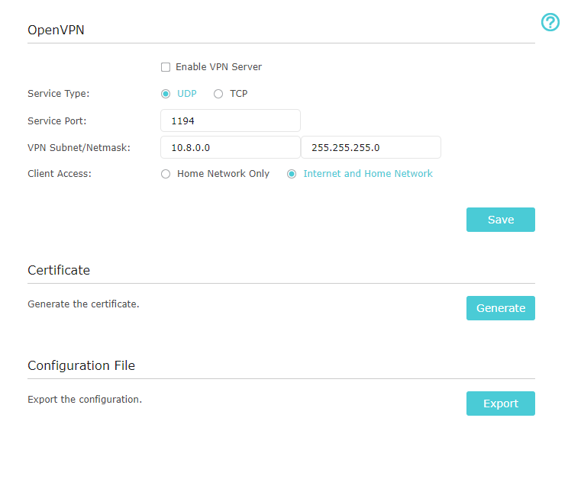Click the VPN Subnet field showing 10.8.0.0
The width and height of the screenshot is (568, 479).
230,147
